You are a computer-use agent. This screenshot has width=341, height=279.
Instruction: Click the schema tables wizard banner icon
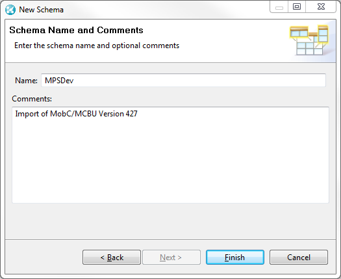pos(309,40)
